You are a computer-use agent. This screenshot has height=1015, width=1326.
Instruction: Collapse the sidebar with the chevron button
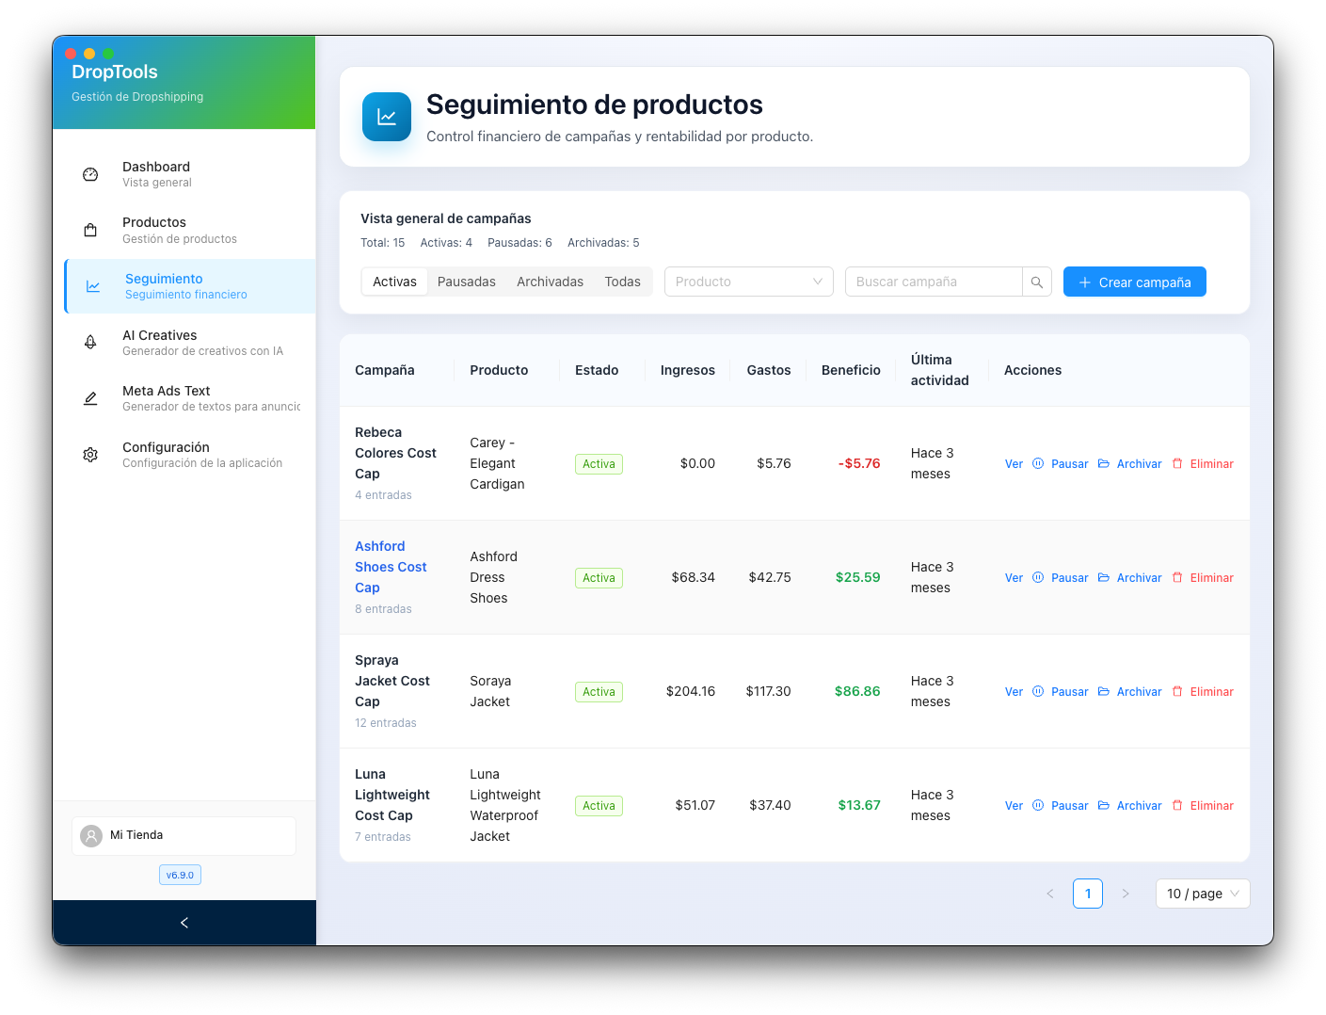184,923
